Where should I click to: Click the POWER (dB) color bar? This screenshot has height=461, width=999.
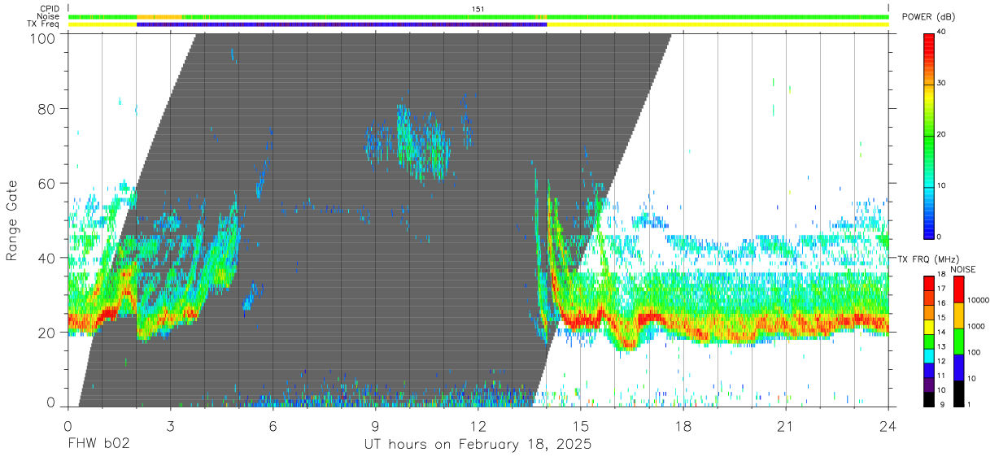tap(929, 135)
